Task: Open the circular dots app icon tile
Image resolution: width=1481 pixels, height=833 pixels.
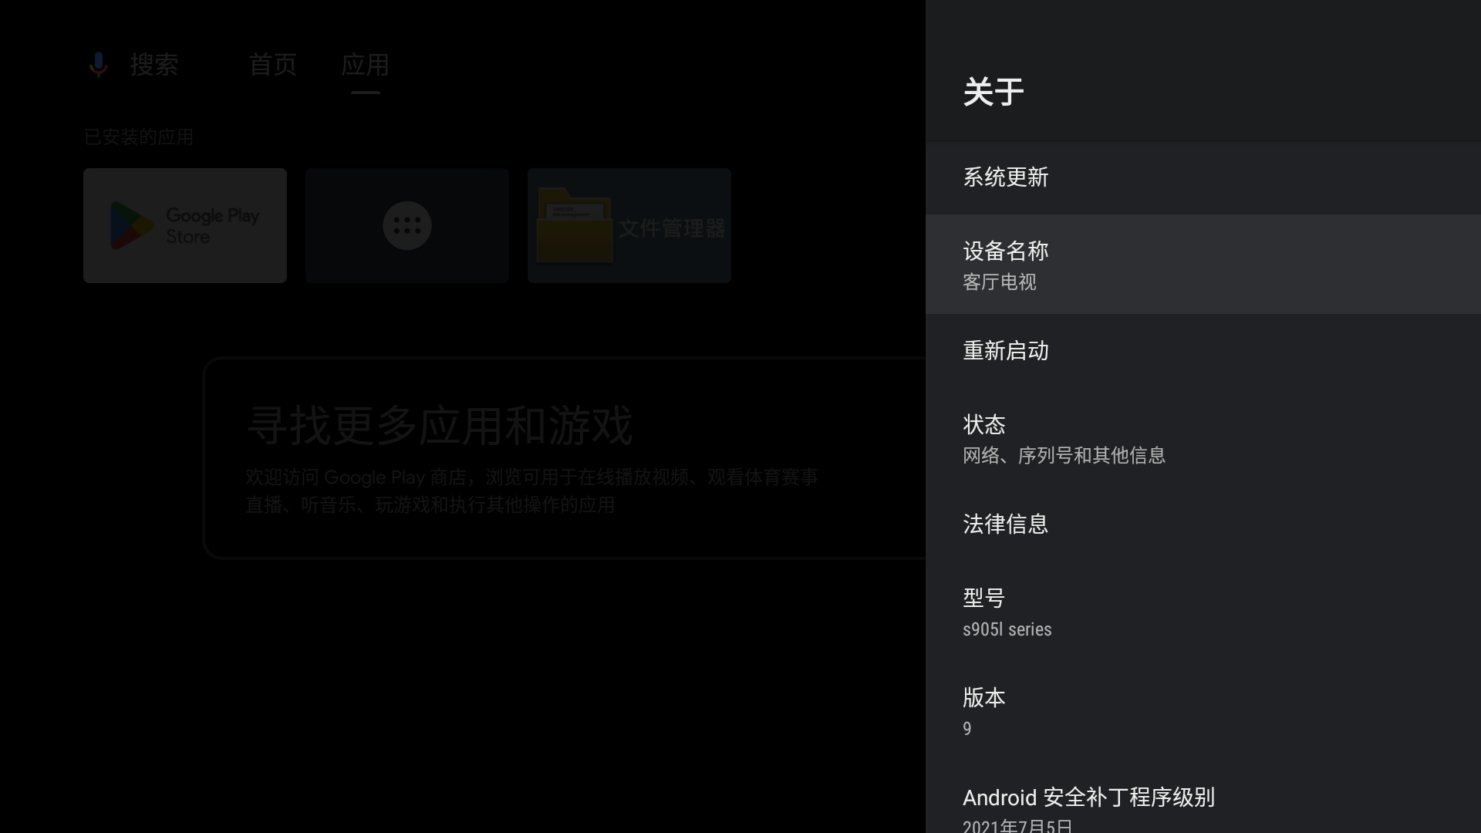Action: pyautogui.click(x=407, y=225)
